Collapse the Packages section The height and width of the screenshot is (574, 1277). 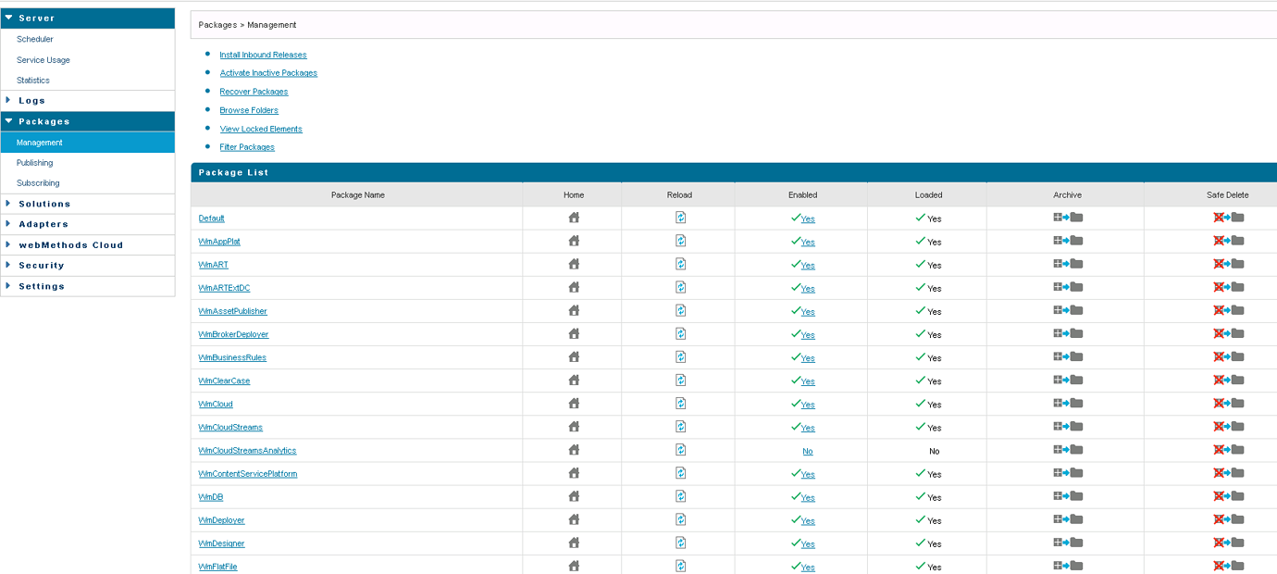point(88,121)
